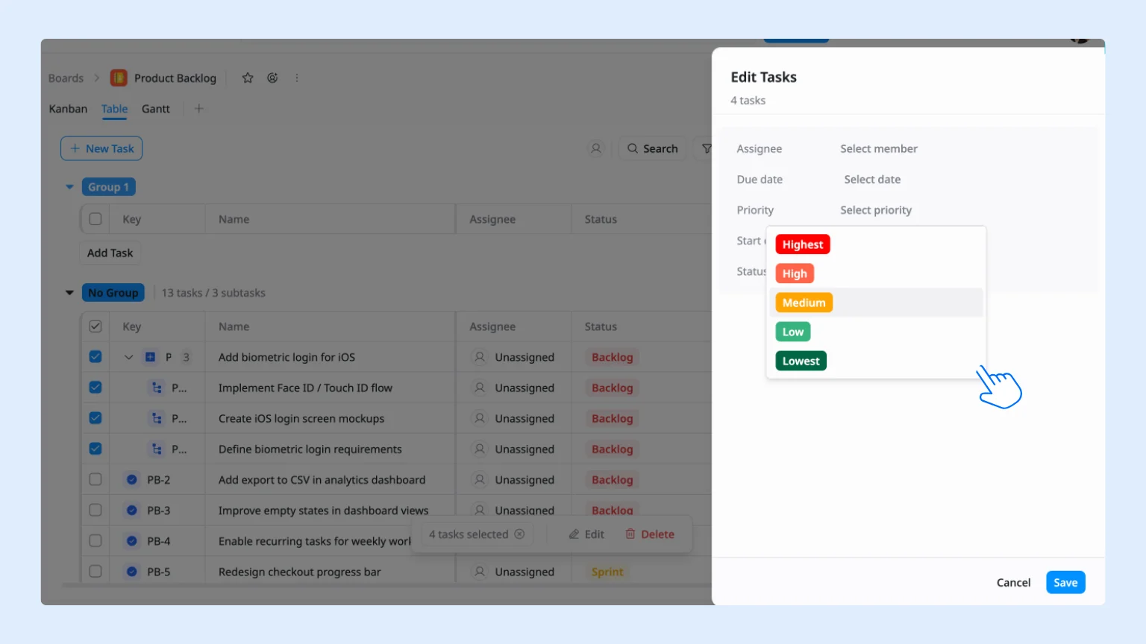Choose Lowest priority option
This screenshot has height=644, width=1146.
[801, 361]
